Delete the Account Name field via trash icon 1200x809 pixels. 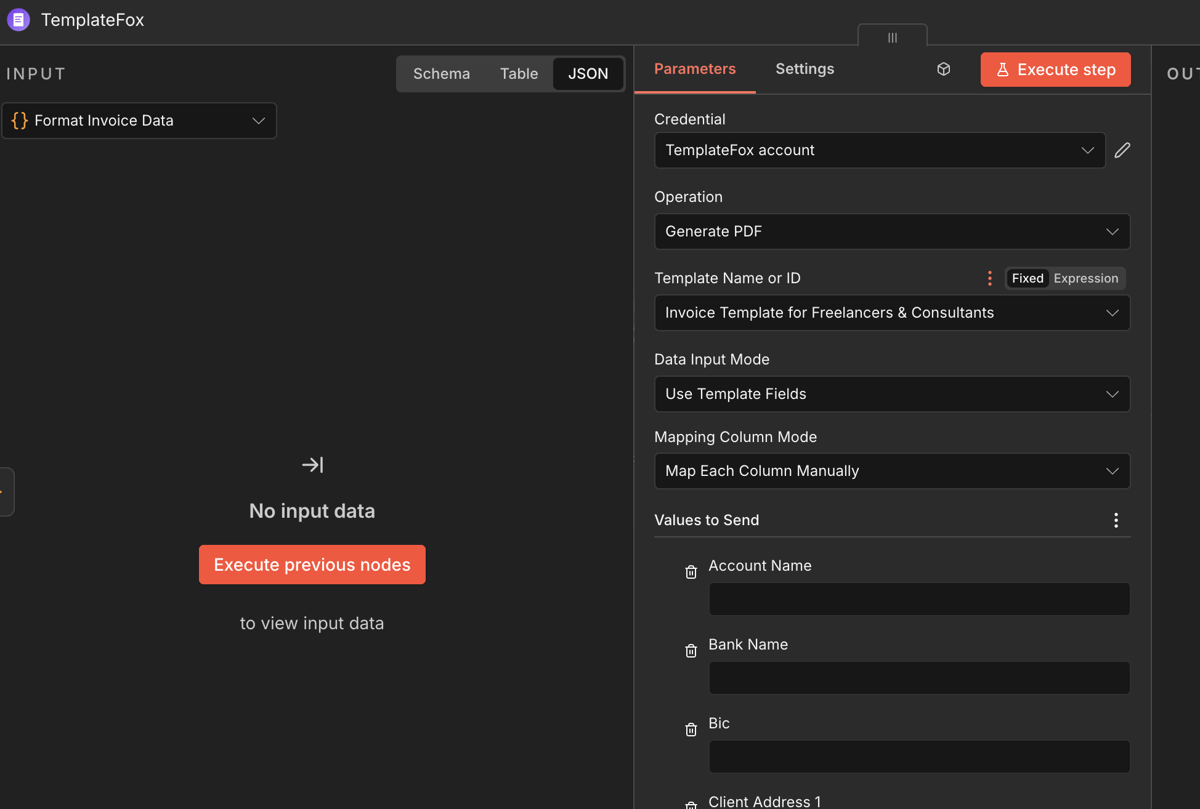(691, 572)
